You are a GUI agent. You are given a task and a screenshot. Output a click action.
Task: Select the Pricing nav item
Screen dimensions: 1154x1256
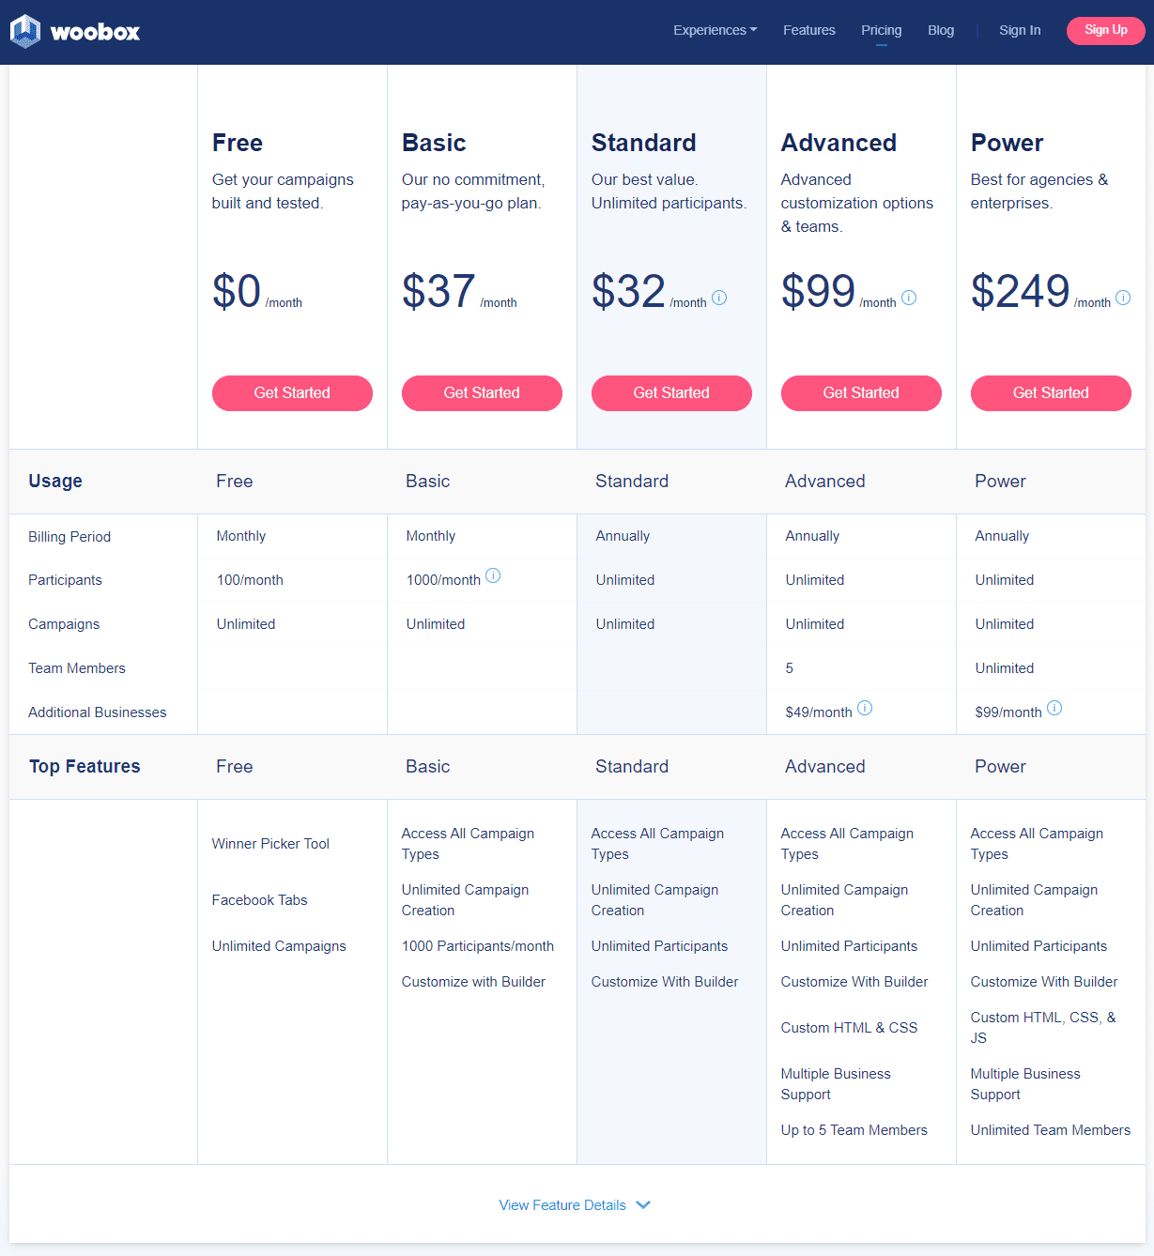881,29
